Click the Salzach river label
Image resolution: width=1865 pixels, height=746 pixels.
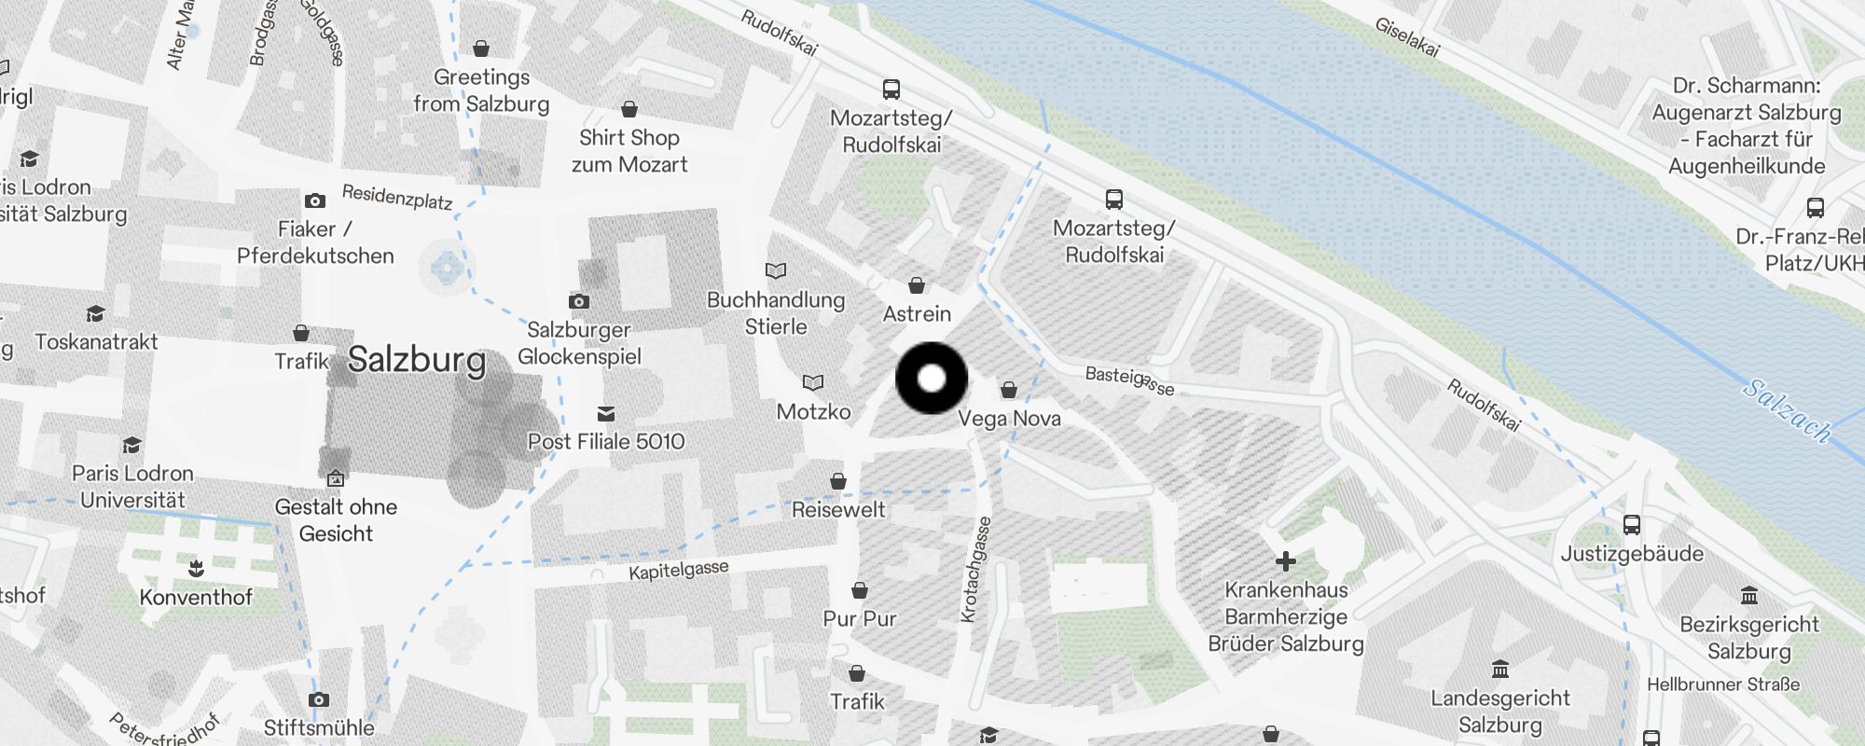point(1788,409)
